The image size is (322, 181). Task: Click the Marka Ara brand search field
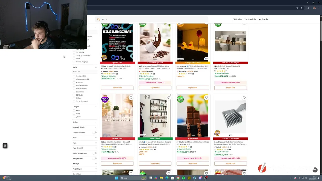coord(85,72)
